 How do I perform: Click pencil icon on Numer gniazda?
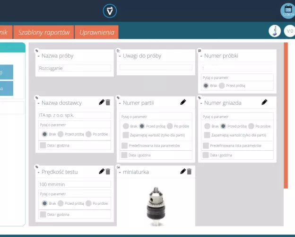[264, 102]
